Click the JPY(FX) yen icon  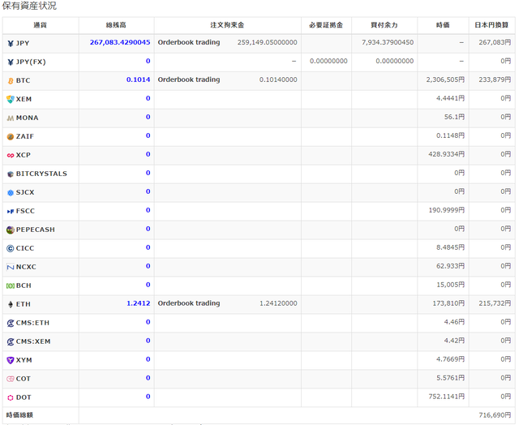pyautogui.click(x=11, y=62)
